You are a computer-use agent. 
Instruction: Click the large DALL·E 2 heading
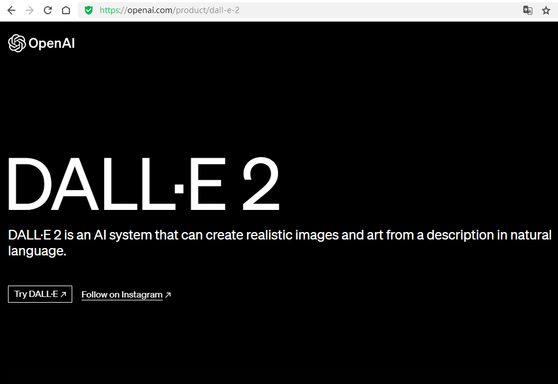click(x=144, y=184)
